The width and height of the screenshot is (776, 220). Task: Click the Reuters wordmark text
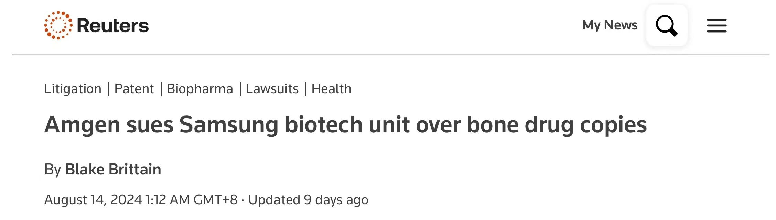click(113, 26)
